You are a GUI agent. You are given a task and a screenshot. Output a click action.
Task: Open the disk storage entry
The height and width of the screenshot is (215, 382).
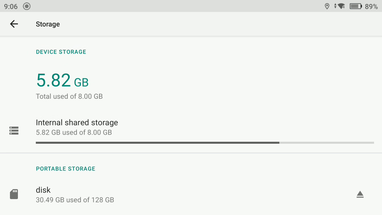tap(191, 195)
